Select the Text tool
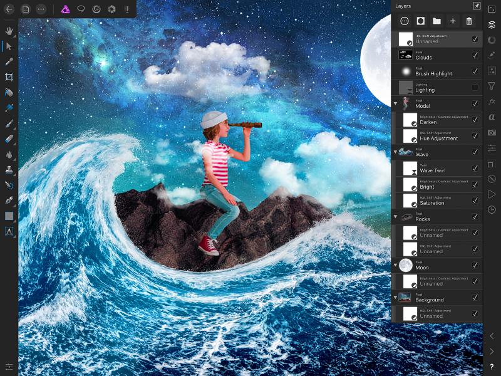This screenshot has height=376, width=501. tap(9, 231)
